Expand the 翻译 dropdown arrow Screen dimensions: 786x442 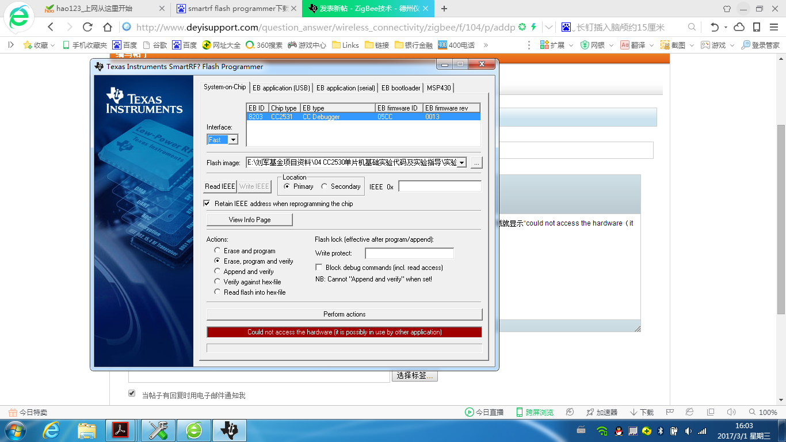(x=651, y=45)
